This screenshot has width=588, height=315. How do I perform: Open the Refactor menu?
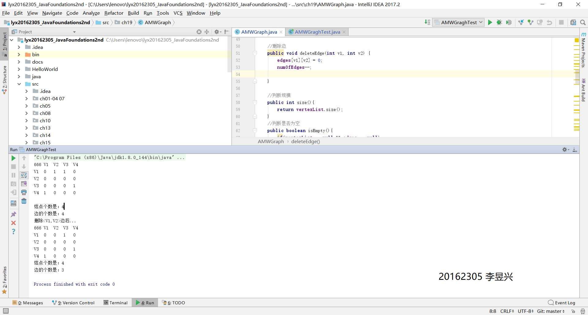(114, 13)
